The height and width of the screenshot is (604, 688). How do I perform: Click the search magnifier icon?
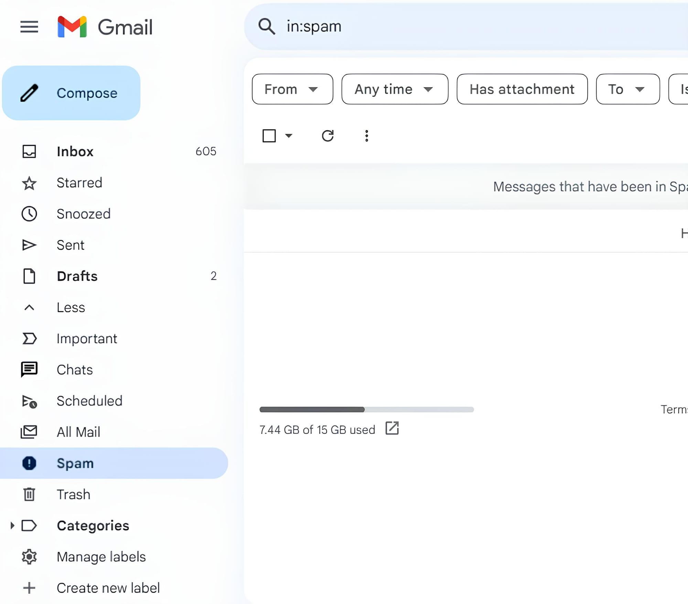tap(267, 26)
